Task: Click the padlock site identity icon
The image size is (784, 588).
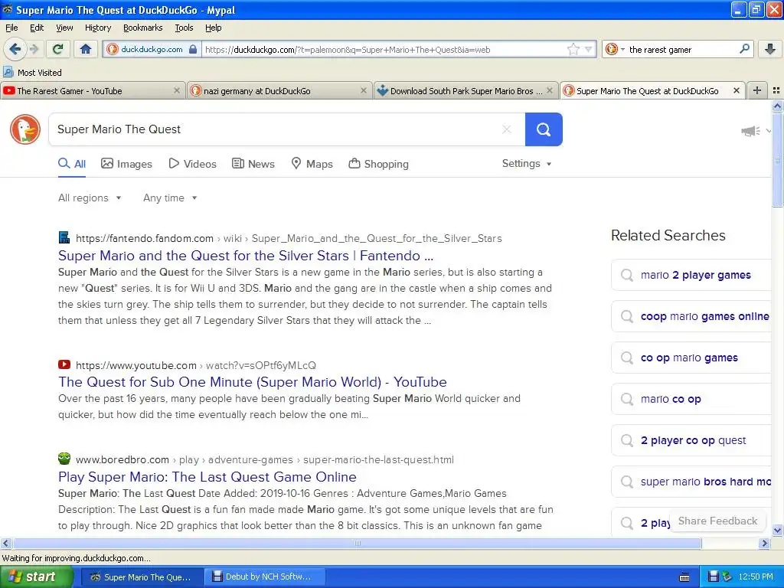Action: (x=193, y=49)
